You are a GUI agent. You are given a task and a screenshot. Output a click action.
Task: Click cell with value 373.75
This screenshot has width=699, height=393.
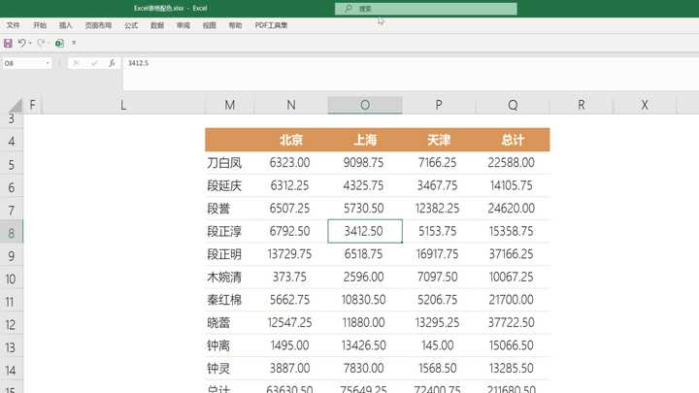point(291,277)
